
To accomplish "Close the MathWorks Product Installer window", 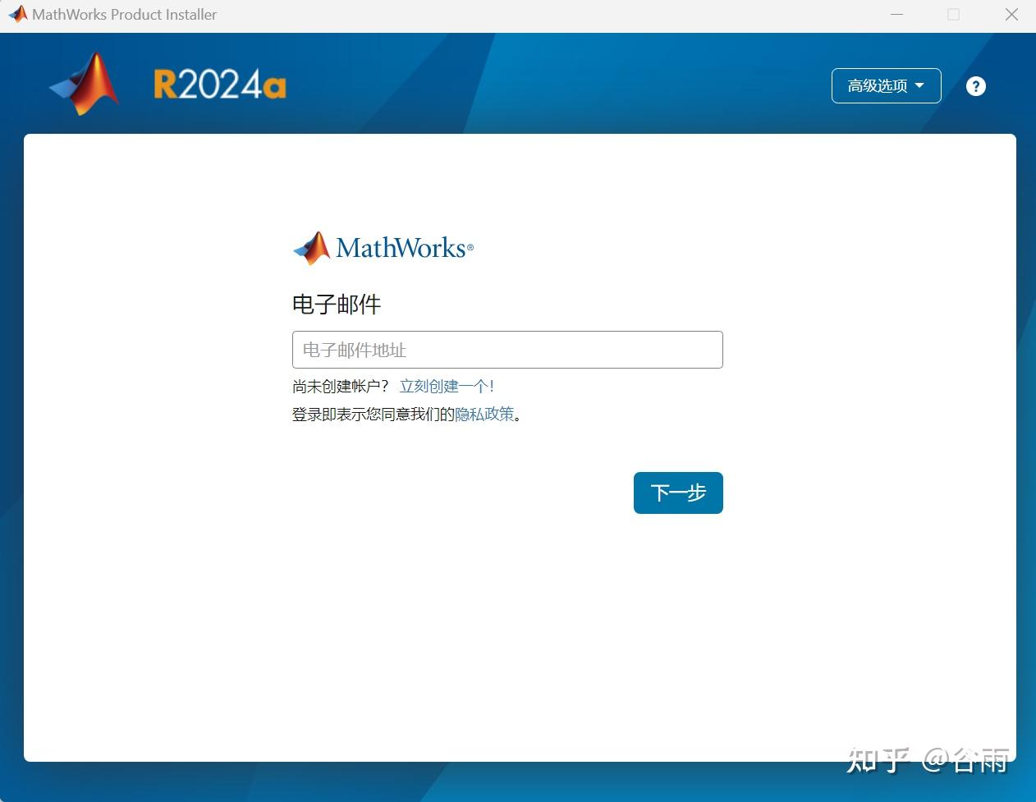I will pos(1011,14).
